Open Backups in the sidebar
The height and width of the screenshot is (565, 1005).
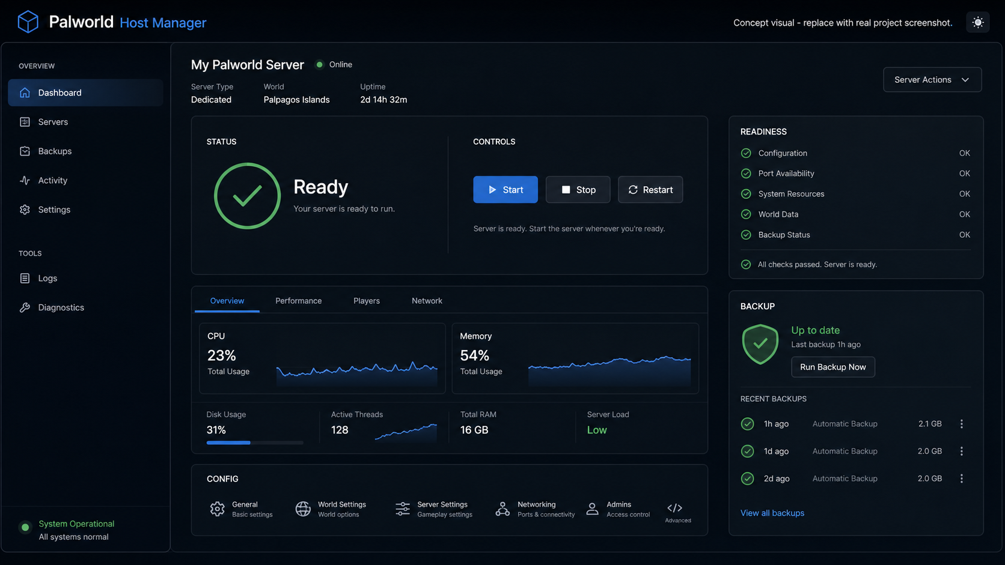[x=85, y=151]
